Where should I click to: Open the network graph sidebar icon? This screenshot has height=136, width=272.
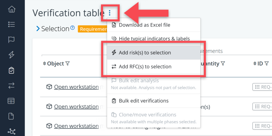tap(11, 131)
